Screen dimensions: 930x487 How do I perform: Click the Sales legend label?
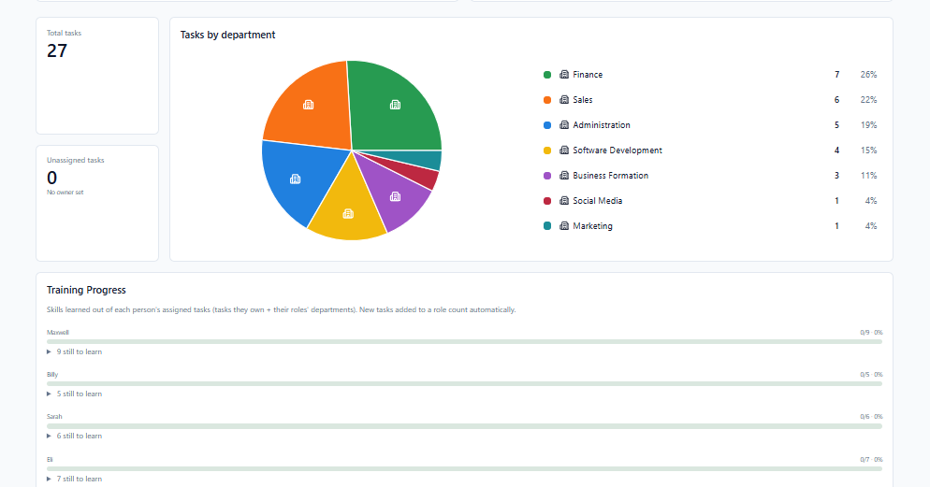click(x=583, y=99)
